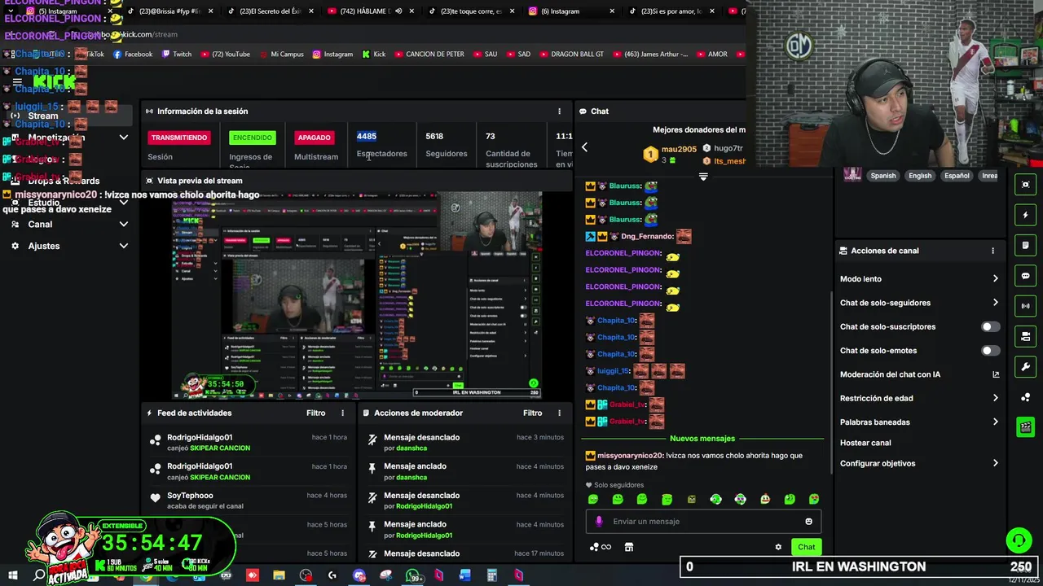Viewport: 1043px width, 586px height.
Task: Select the first green emote in quick row
Action: [593, 499]
